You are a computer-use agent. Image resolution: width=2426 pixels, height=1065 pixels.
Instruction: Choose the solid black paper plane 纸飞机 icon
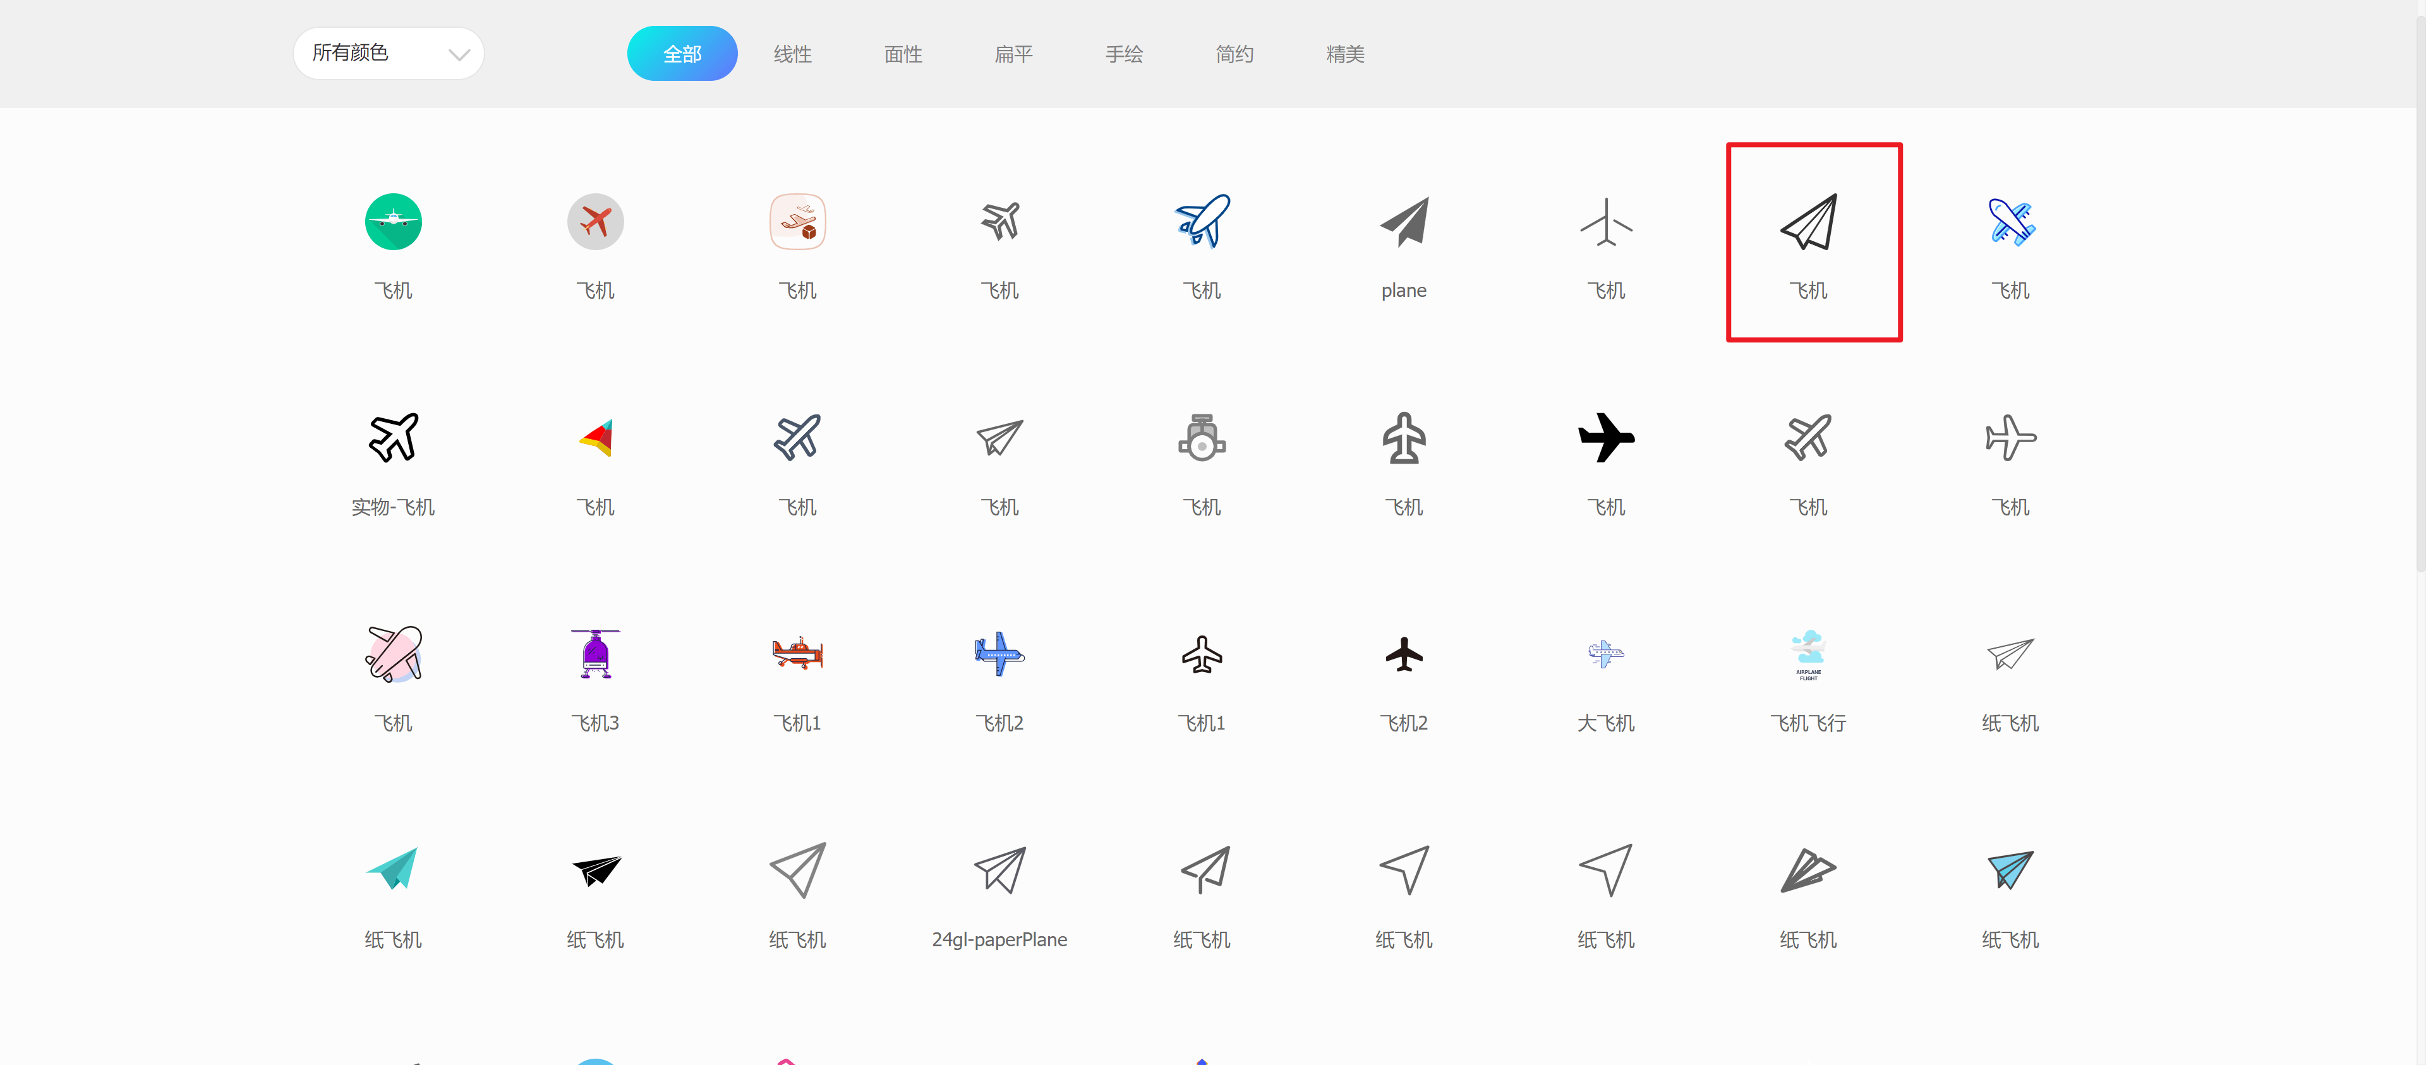(595, 870)
